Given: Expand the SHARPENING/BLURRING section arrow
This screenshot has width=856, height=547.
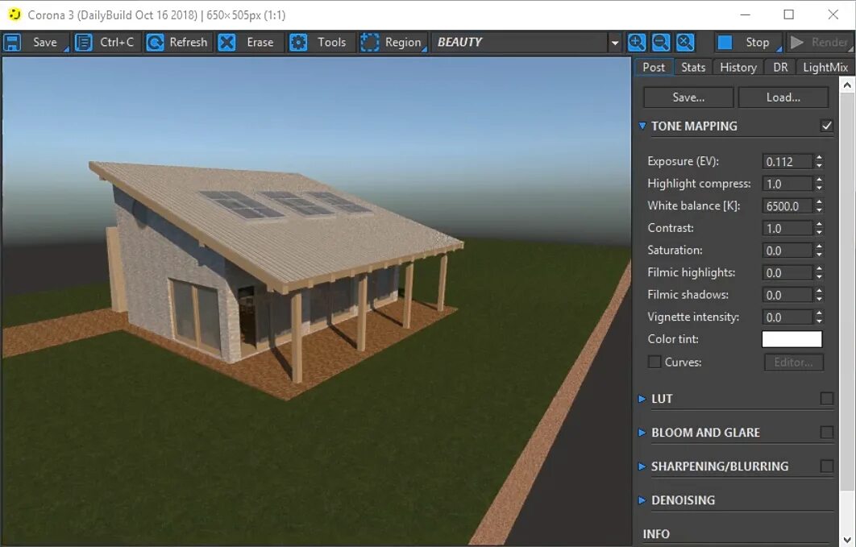Looking at the screenshot, I should (642, 466).
